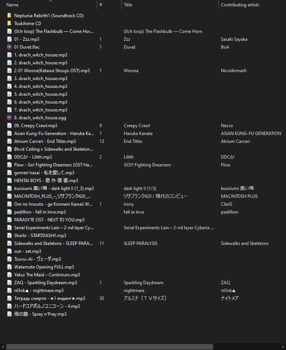286x350 pixels.
Task: Click the PARASYTE OST file icon
Action: coord(9,220)
